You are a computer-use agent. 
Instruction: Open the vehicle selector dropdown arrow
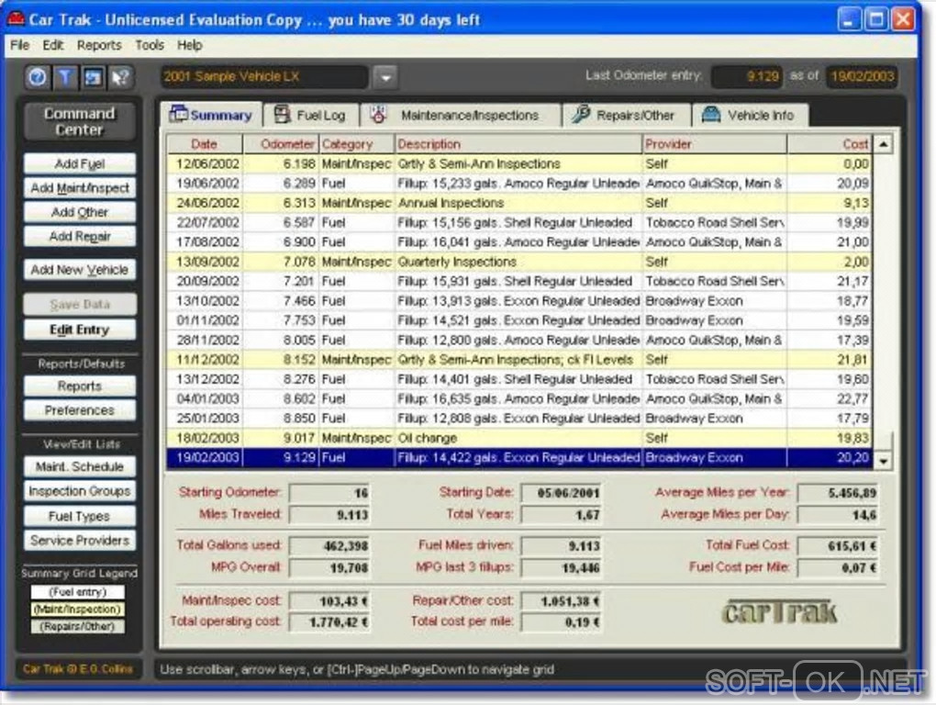click(x=385, y=77)
